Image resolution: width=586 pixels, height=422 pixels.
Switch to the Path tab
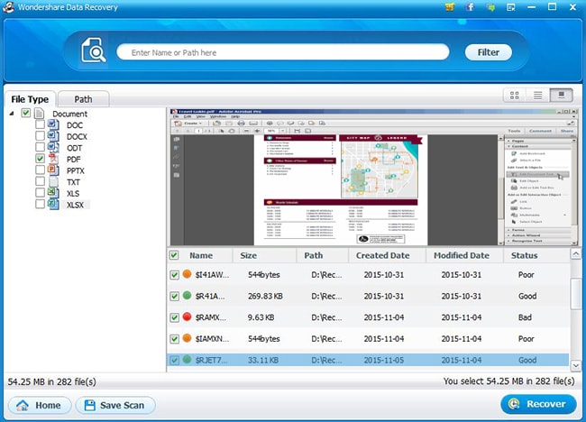(x=83, y=99)
